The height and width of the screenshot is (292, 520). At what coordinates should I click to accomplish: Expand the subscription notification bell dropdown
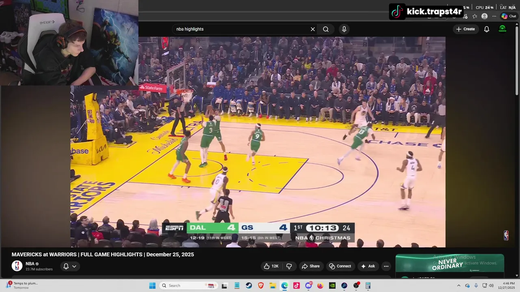pos(70,266)
